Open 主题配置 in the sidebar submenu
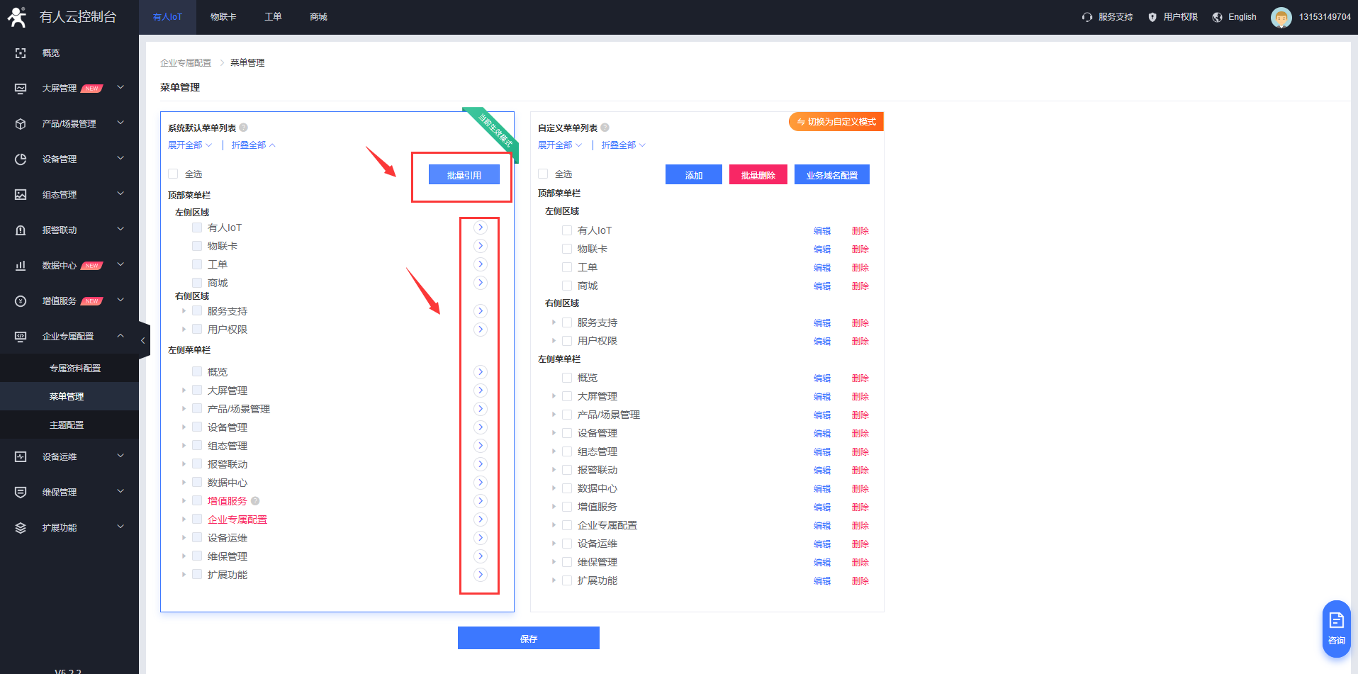 [67, 425]
